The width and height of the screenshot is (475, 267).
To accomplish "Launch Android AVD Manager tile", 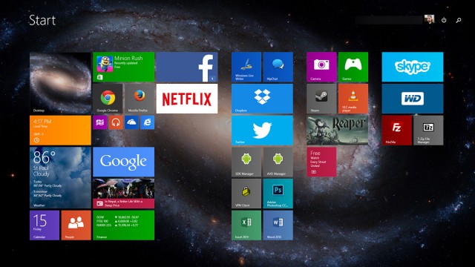I will (x=278, y=162).
